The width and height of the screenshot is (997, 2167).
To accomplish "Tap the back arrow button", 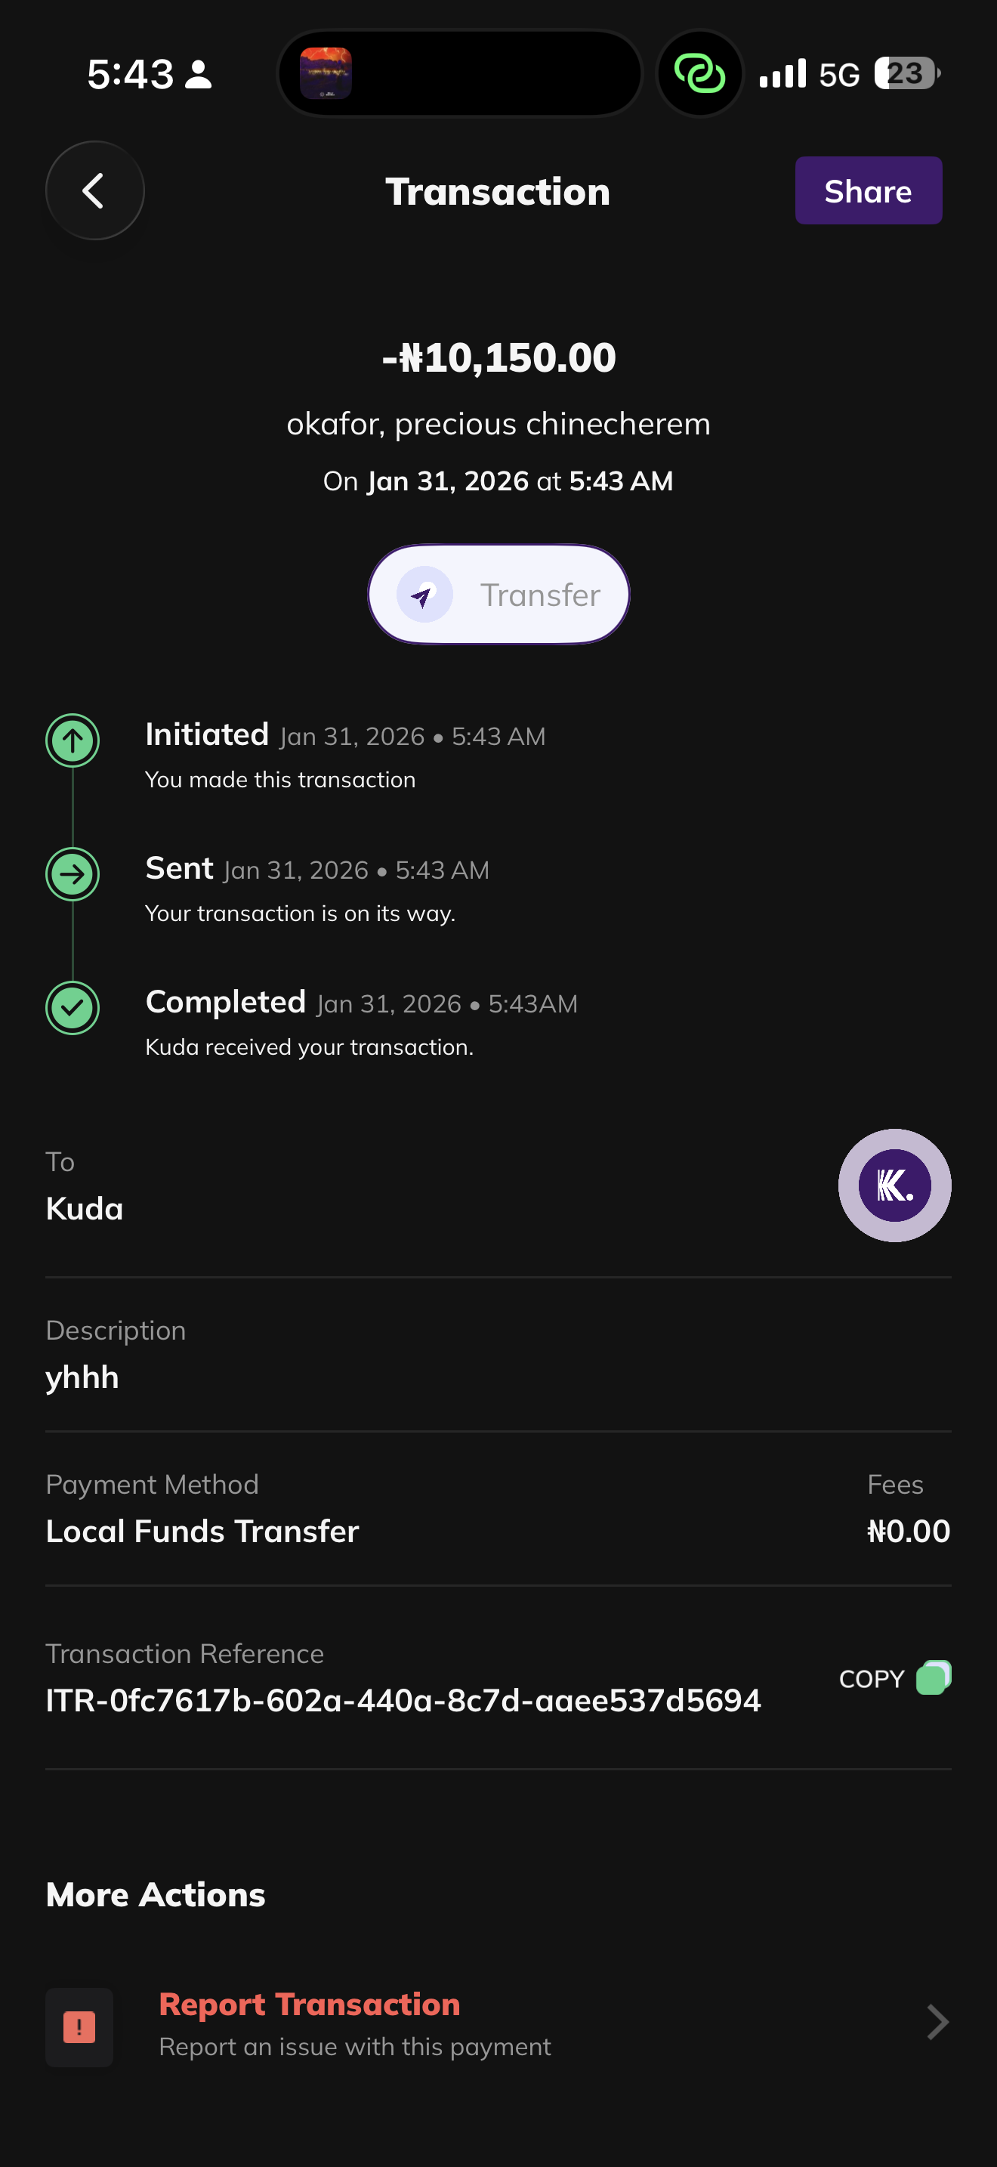I will (94, 191).
